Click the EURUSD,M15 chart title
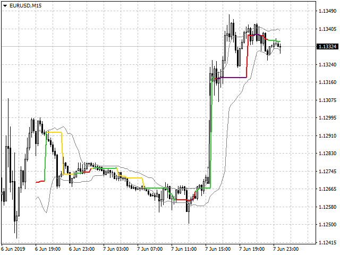 (x=25, y=6)
